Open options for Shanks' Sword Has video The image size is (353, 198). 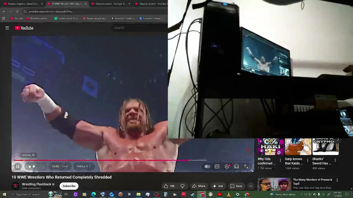point(335,160)
